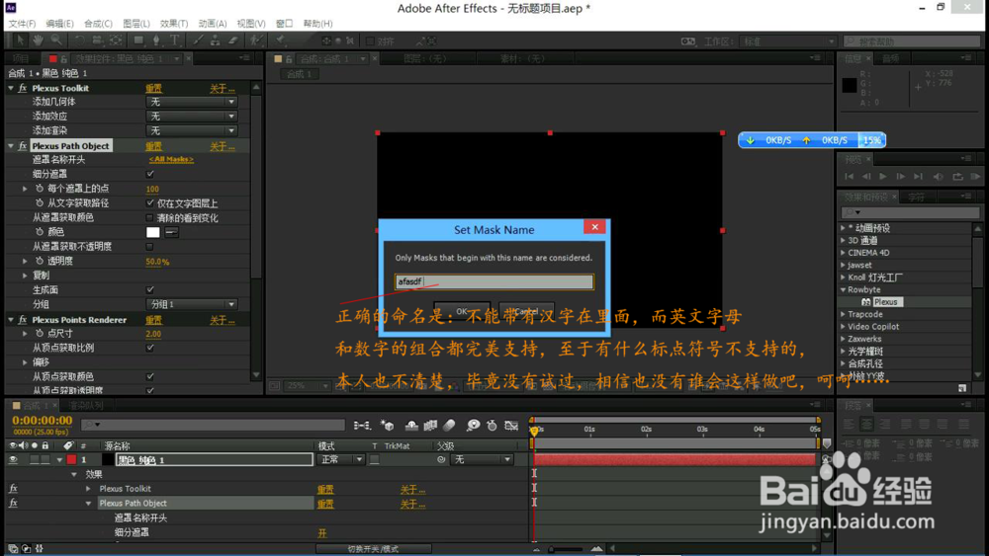Click the composition mini-flowchart icon in timeline
The image size is (989, 556).
click(x=362, y=426)
